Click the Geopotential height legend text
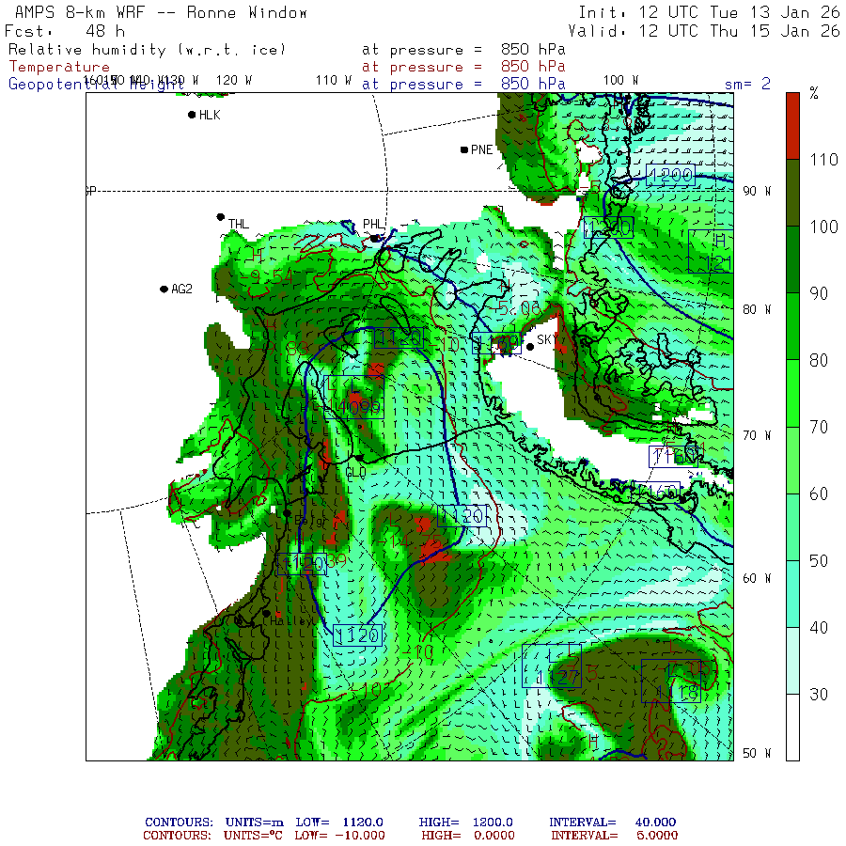Image resolution: width=846 pixels, height=846 pixels. click(x=97, y=85)
